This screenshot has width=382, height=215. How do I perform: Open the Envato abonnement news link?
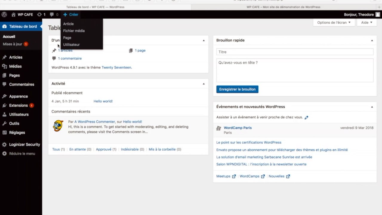click(282, 150)
